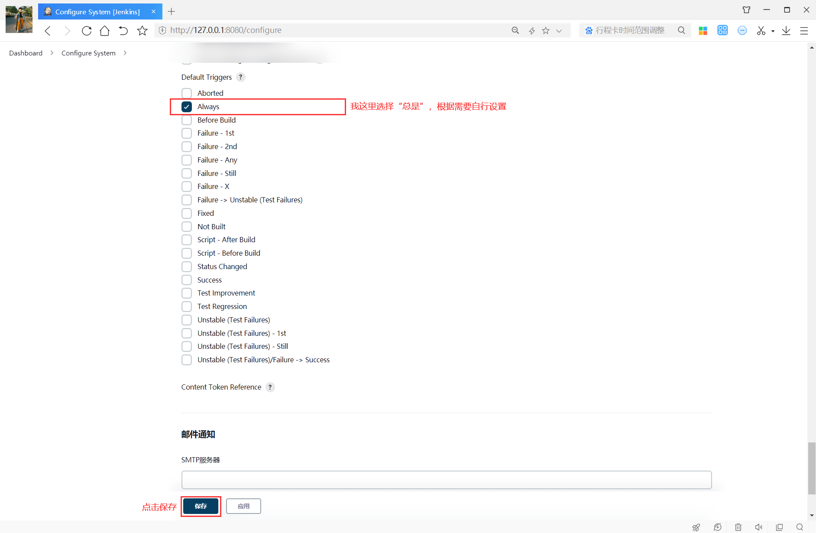Click the search box magnifier icon

tap(681, 30)
